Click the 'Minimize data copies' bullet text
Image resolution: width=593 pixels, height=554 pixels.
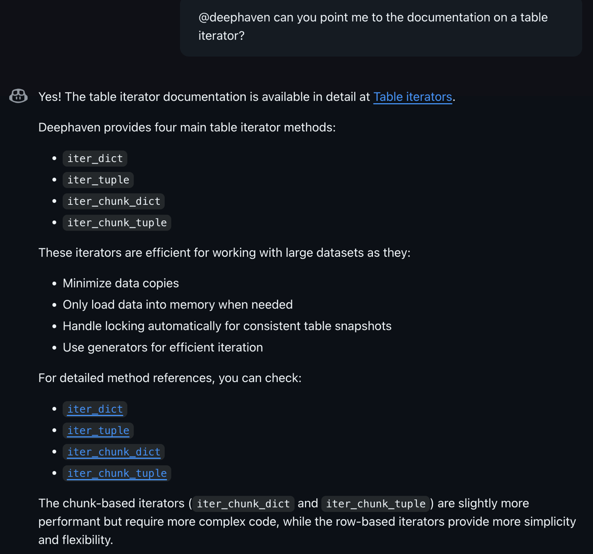coord(120,283)
